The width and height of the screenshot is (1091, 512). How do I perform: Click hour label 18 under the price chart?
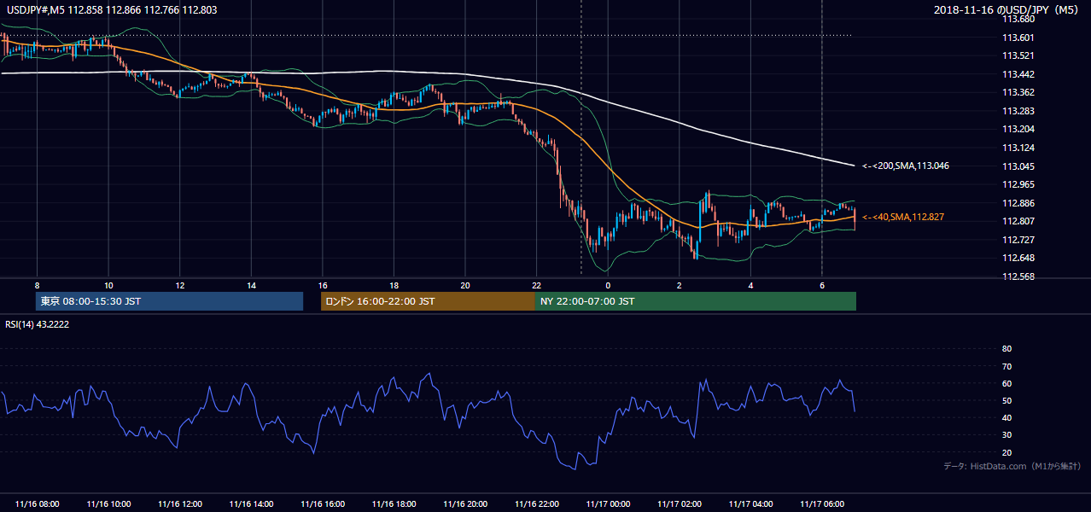coord(394,285)
